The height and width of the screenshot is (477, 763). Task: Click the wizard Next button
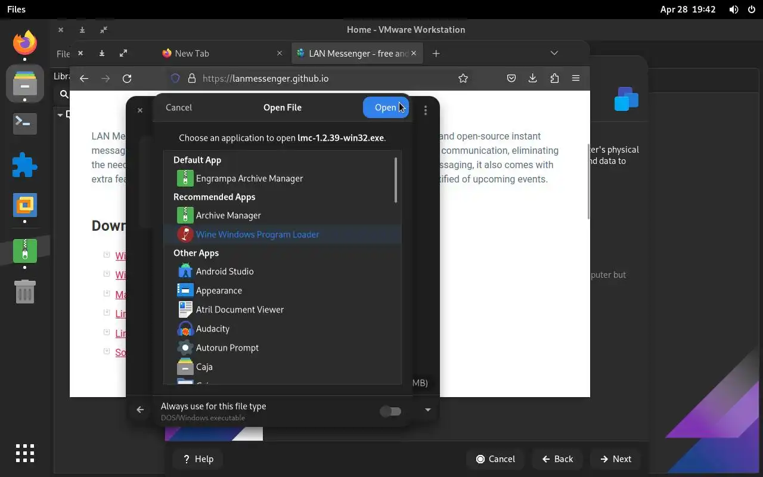pos(616,459)
